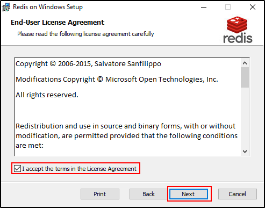
Task: Click the Microsoft Open Technologies line
Action: (117, 80)
